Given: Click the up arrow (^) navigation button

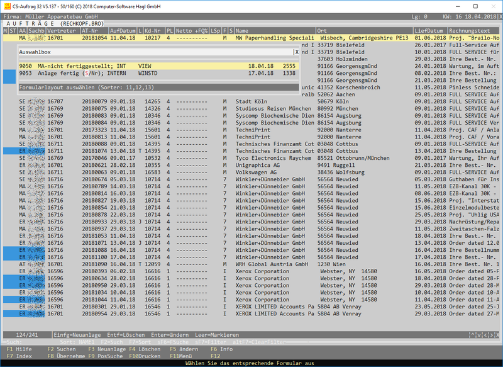Looking at the screenshot, I should (x=472, y=334).
